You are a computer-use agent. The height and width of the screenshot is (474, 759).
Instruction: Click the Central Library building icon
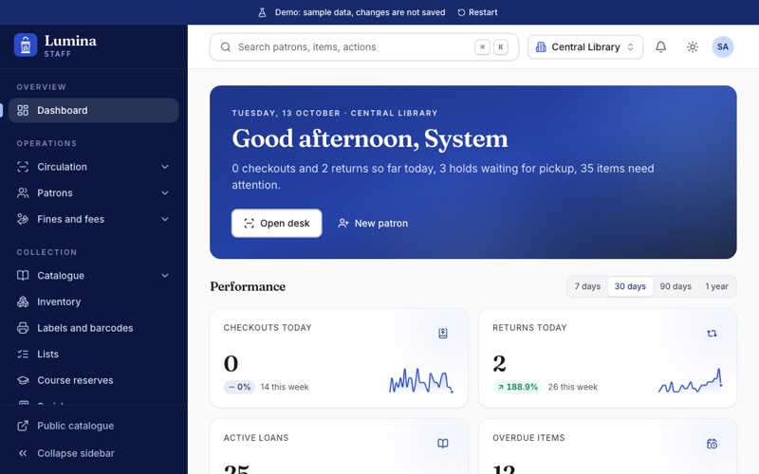541,46
